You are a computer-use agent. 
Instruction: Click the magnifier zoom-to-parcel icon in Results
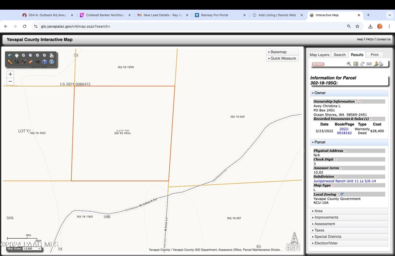[349, 64]
